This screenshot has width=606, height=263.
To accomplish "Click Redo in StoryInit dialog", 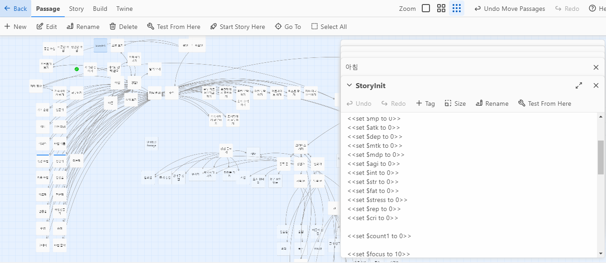I will tap(393, 103).
